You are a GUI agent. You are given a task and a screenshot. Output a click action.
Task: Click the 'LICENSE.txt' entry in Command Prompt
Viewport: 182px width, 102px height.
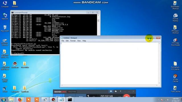[58, 23]
